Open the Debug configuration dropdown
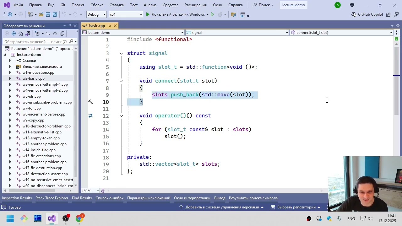This screenshot has width=402, height=226. tap(97, 14)
